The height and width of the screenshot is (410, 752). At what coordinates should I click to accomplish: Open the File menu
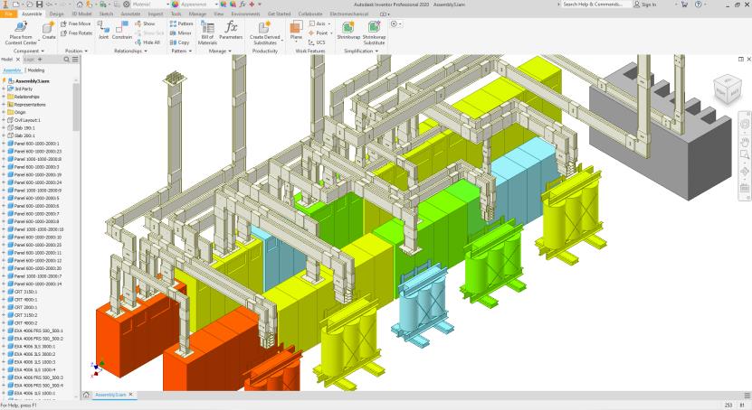click(x=8, y=14)
